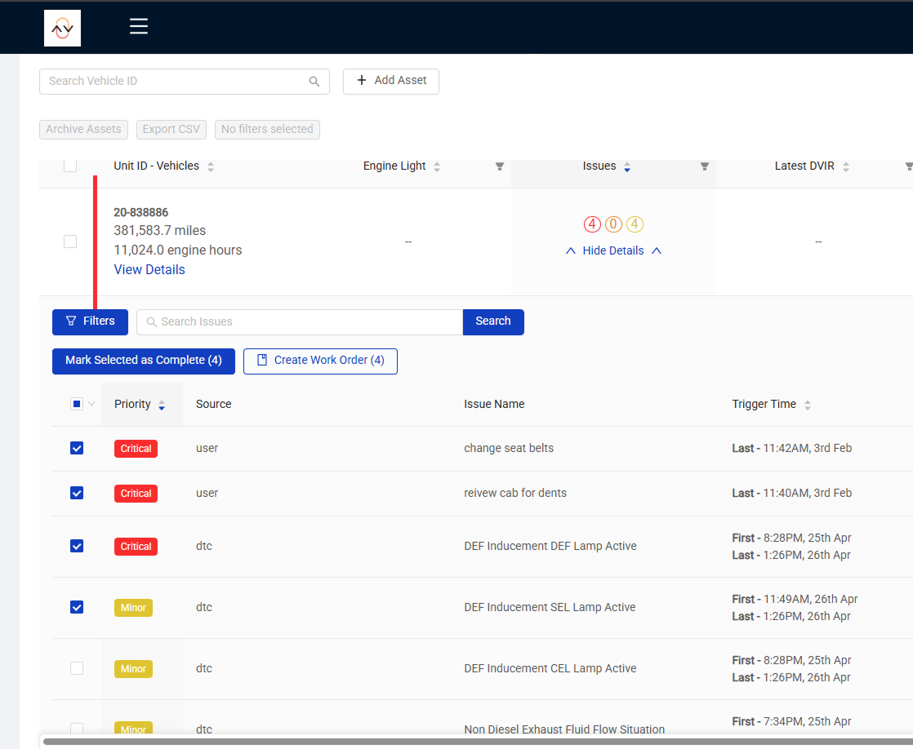Focus the Search Issues field

[x=300, y=321]
